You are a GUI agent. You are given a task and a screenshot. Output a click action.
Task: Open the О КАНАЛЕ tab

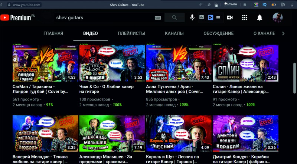(264, 33)
